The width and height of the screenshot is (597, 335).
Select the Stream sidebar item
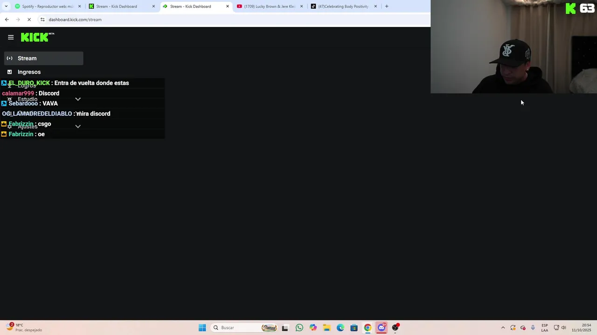[x=44, y=58]
